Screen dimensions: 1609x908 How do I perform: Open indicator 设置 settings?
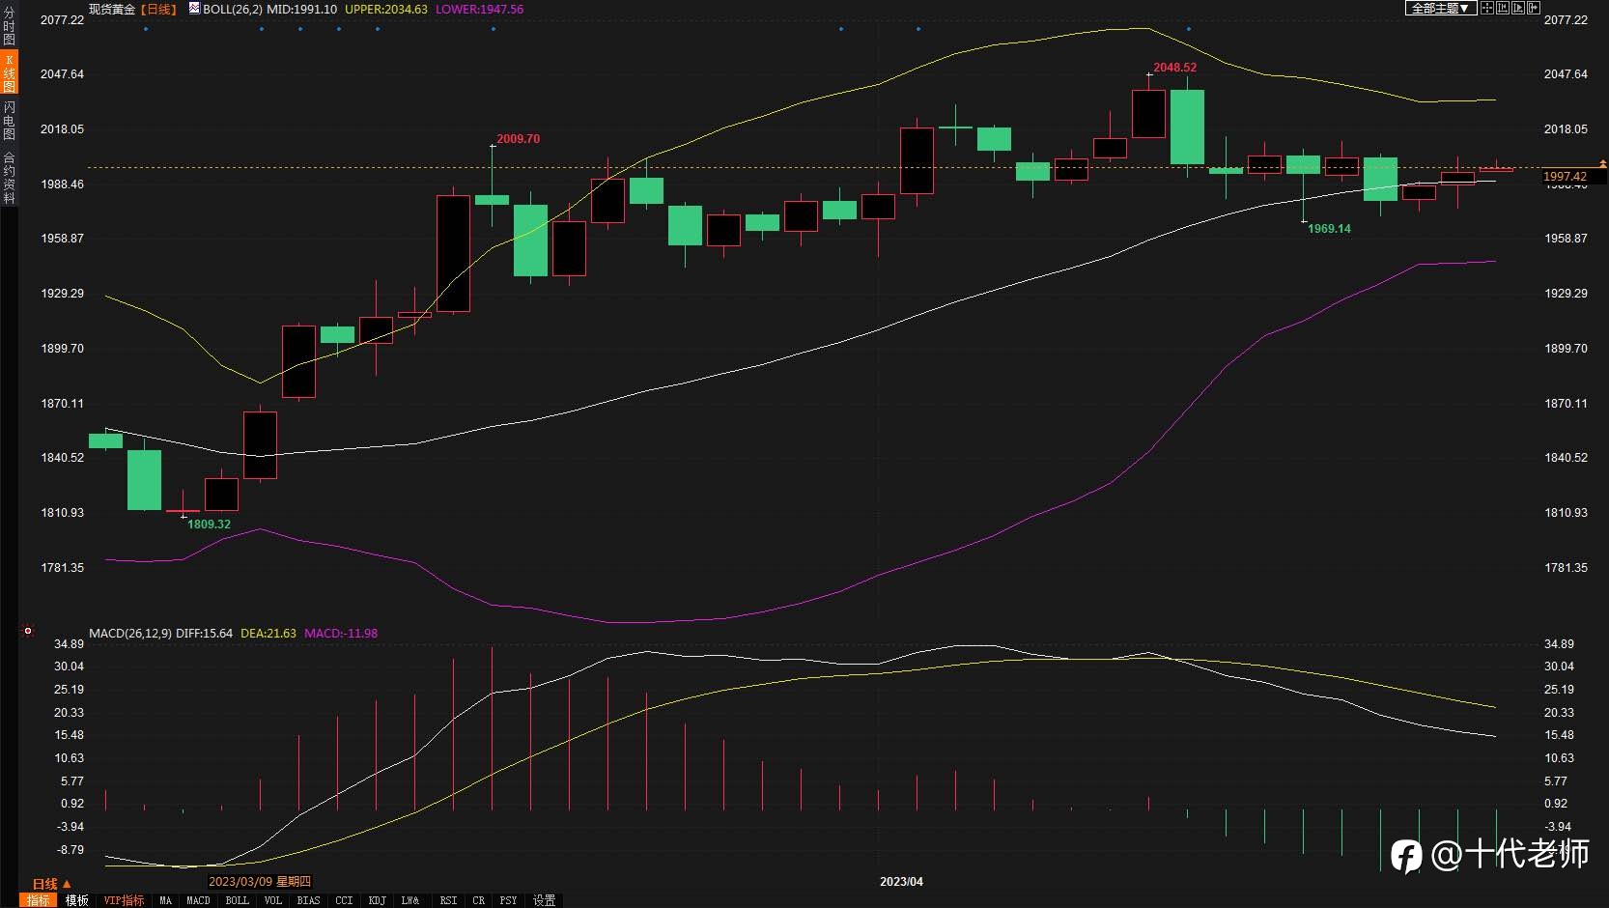[545, 900]
